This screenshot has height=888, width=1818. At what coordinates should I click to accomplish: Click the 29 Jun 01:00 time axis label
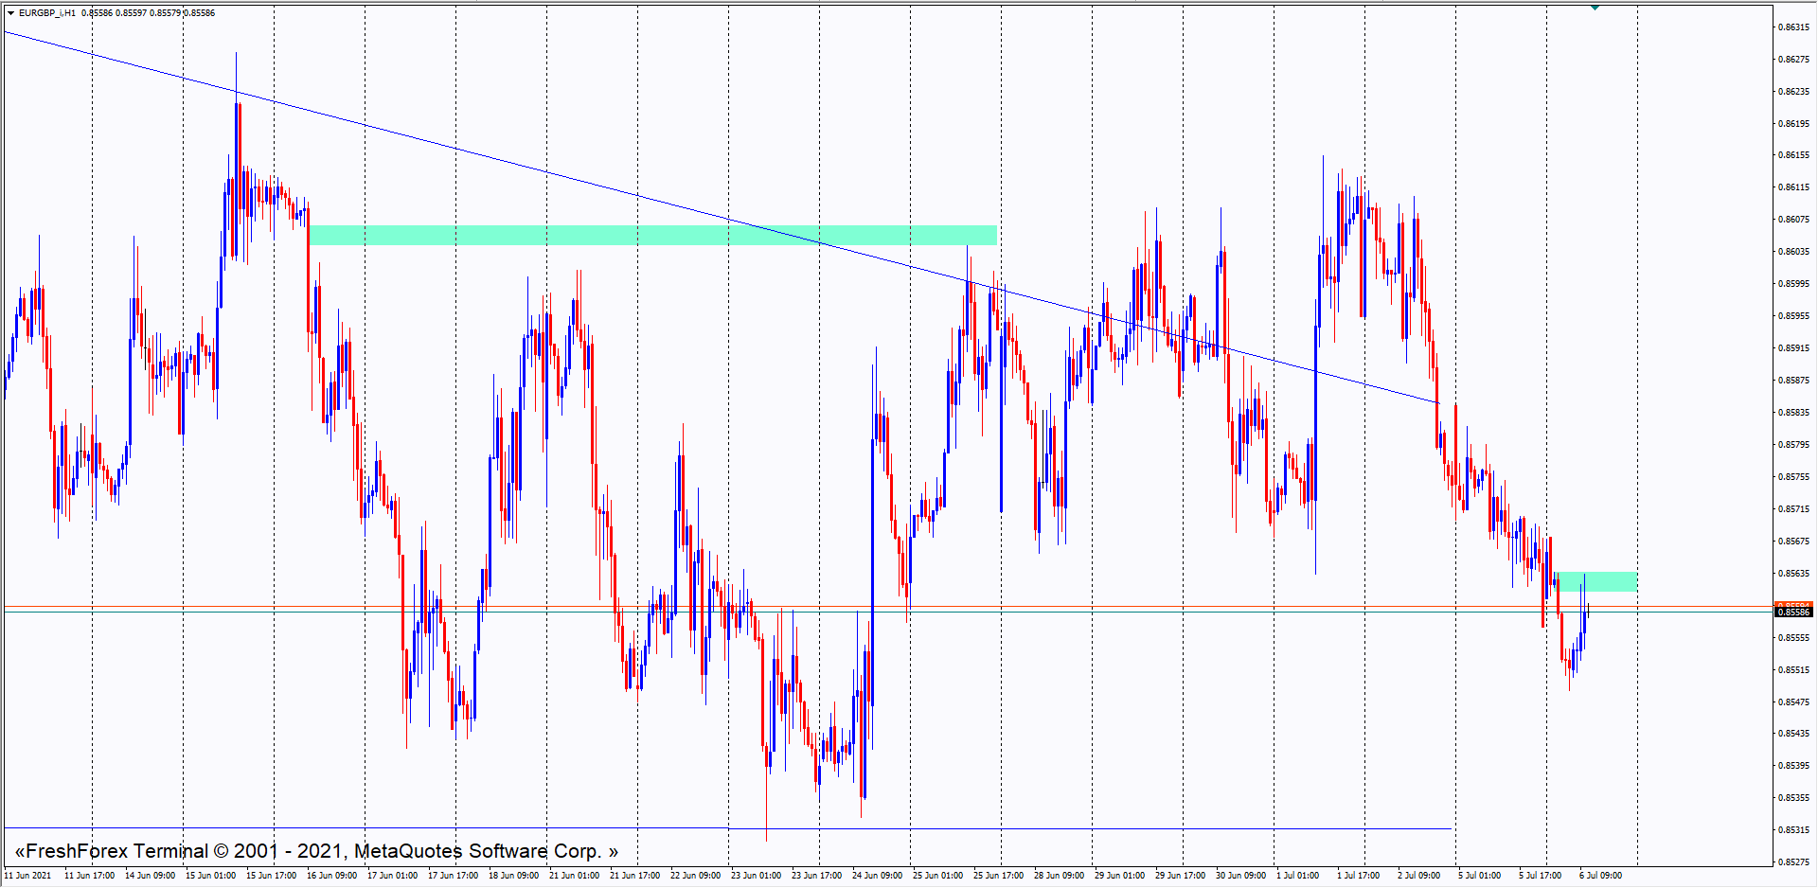tap(1119, 876)
